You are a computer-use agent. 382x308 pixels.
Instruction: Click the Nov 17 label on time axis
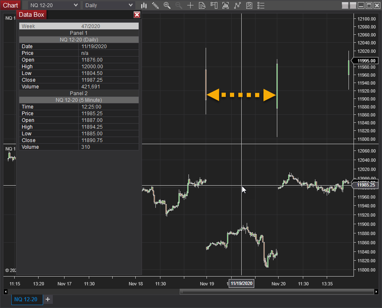pyautogui.click(x=65, y=284)
